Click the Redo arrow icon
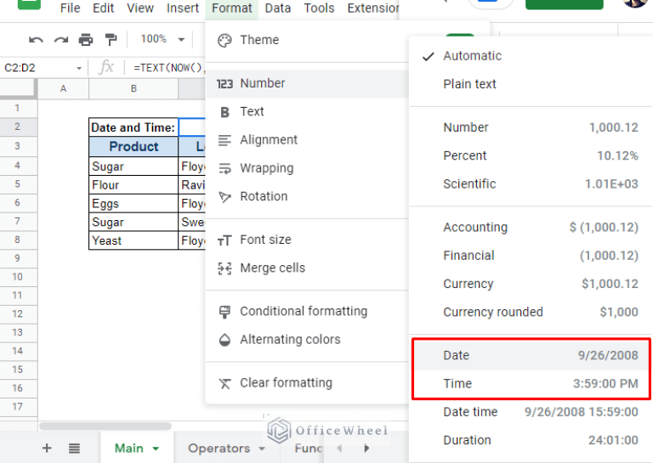653x463 pixels. tap(61, 40)
